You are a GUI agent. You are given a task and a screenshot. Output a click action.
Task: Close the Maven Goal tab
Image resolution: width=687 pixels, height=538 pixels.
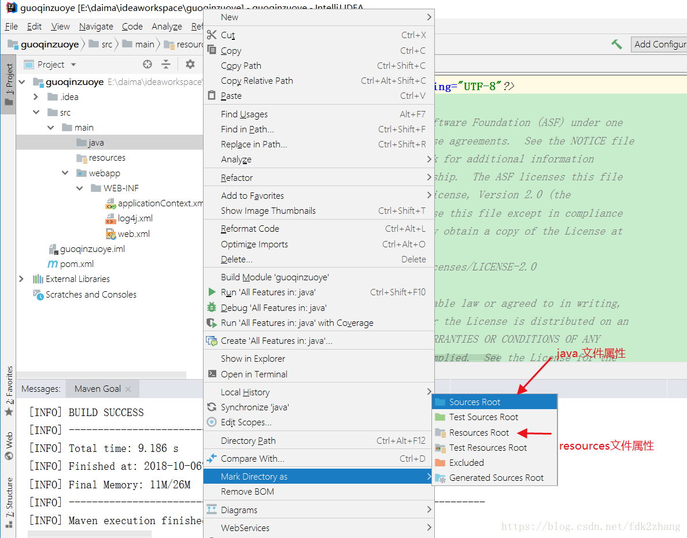(128, 389)
